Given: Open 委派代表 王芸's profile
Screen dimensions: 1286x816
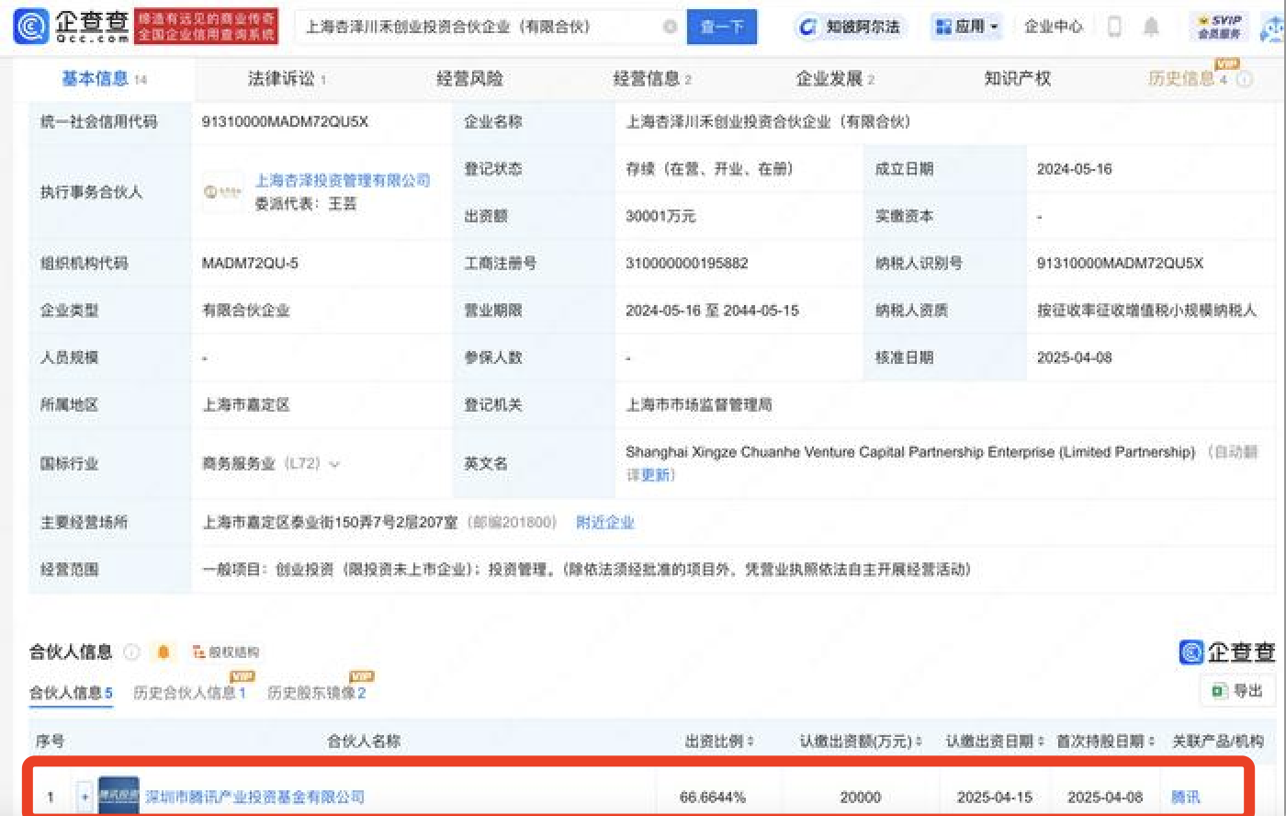Looking at the screenshot, I should point(343,203).
